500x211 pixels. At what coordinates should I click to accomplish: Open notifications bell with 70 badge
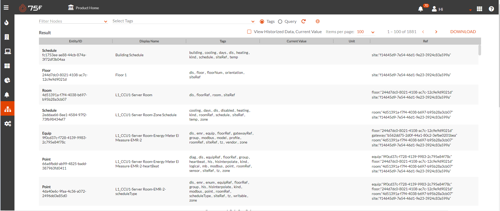pyautogui.click(x=421, y=9)
